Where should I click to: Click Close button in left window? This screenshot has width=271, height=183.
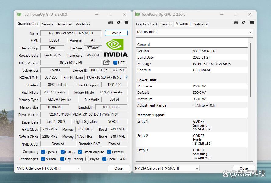pos(118,168)
